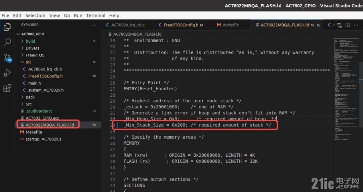Open the Edit menu

pyautogui.click(x=17, y=15)
